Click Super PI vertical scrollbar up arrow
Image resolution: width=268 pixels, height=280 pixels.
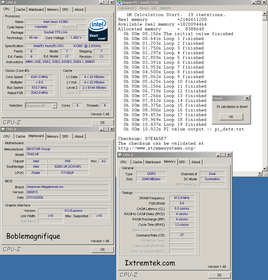coord(265,13)
